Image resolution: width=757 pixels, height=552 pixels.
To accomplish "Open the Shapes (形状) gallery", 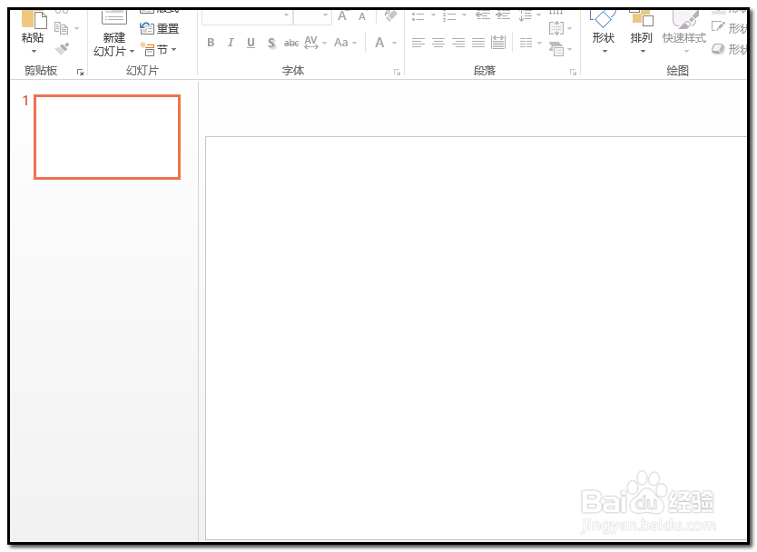I will [604, 32].
